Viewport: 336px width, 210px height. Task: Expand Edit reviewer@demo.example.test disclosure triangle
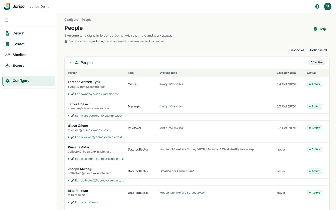tap(69, 137)
